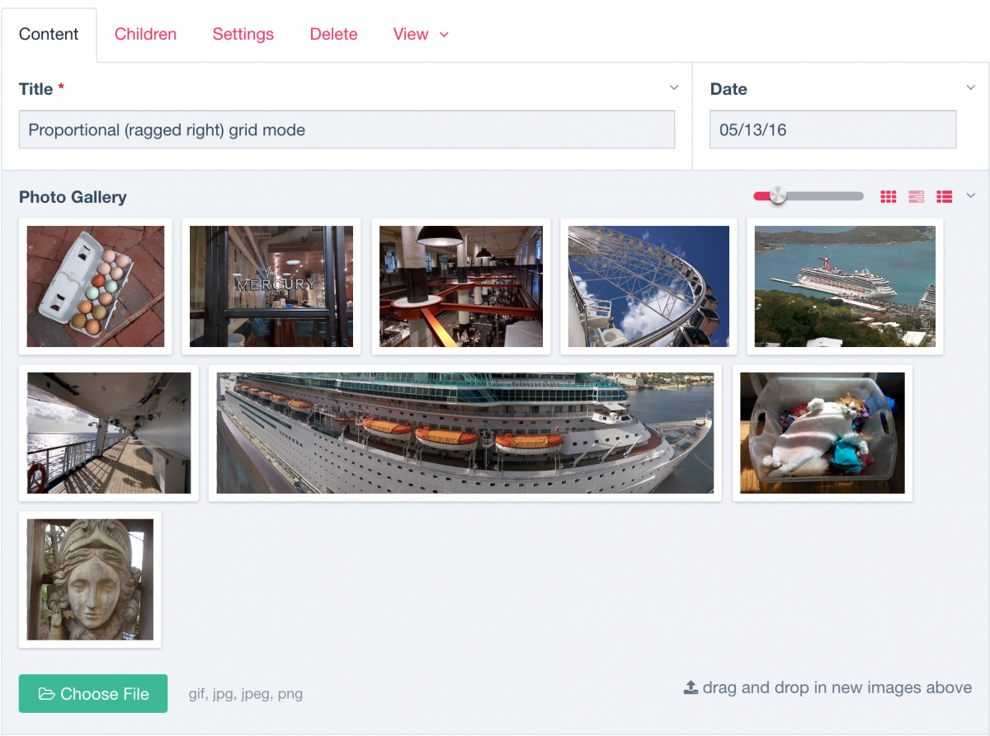Click the 'Photo Gallery' field label
This screenshot has width=990, height=736.
click(73, 197)
